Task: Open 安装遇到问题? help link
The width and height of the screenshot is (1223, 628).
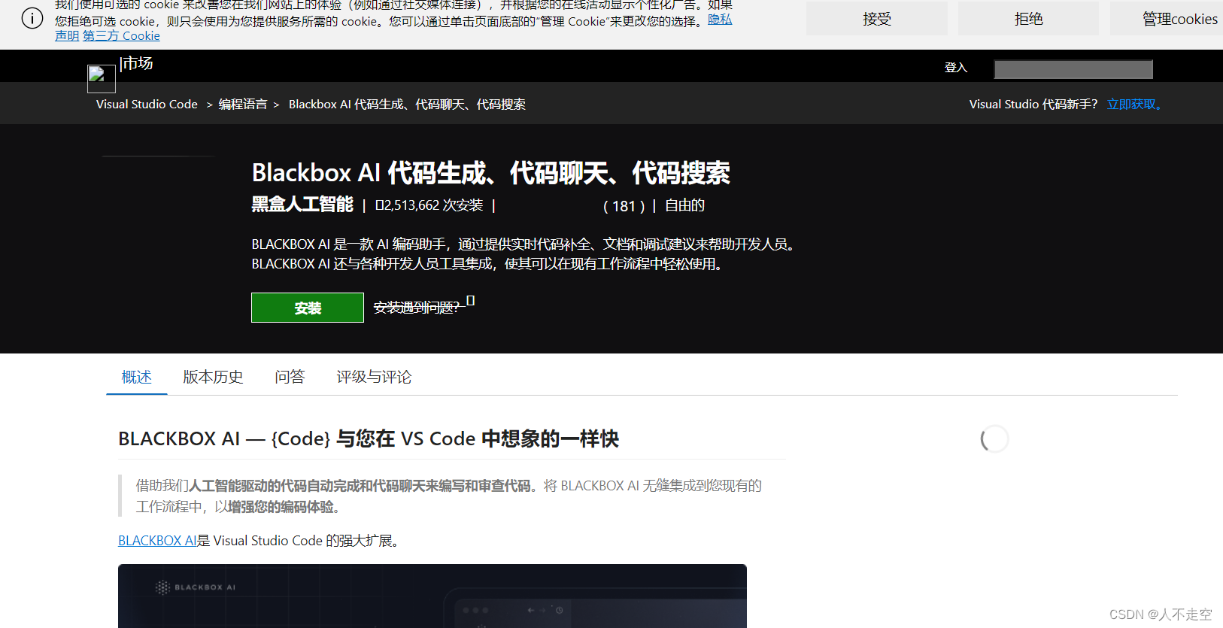Action: pos(416,307)
